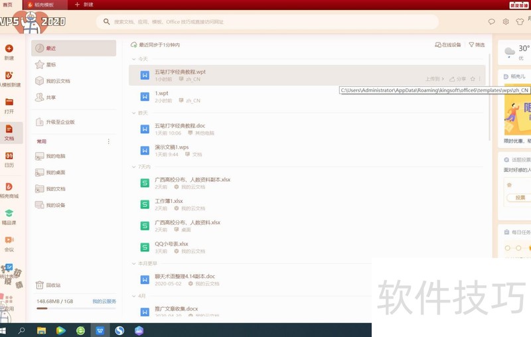Open 广西高校分布、人数资料副本.xlsx file
The image size is (531, 337).
(307, 183)
